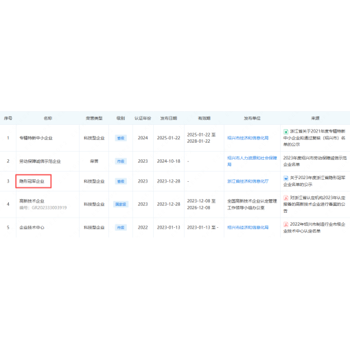Open source 关于2023年度浙江省隐形冠军 notice
This screenshot has width=350, height=350.
pyautogui.click(x=314, y=181)
